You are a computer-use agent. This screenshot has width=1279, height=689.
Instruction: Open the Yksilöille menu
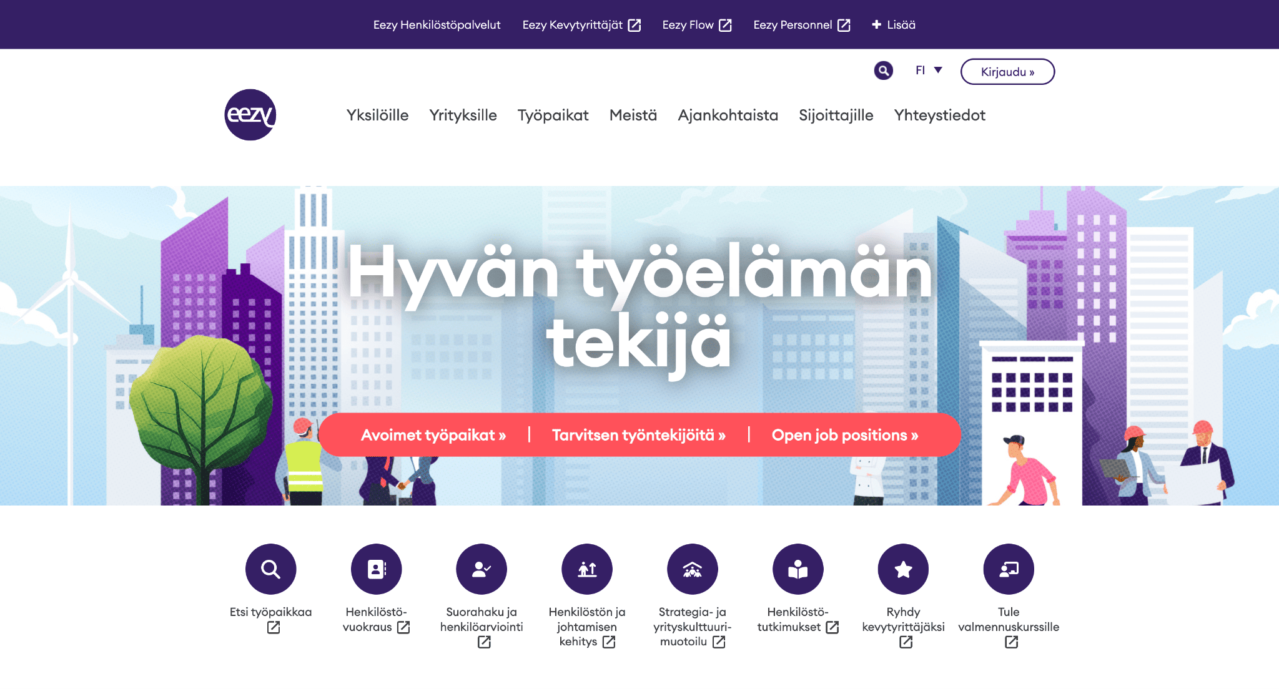point(377,115)
